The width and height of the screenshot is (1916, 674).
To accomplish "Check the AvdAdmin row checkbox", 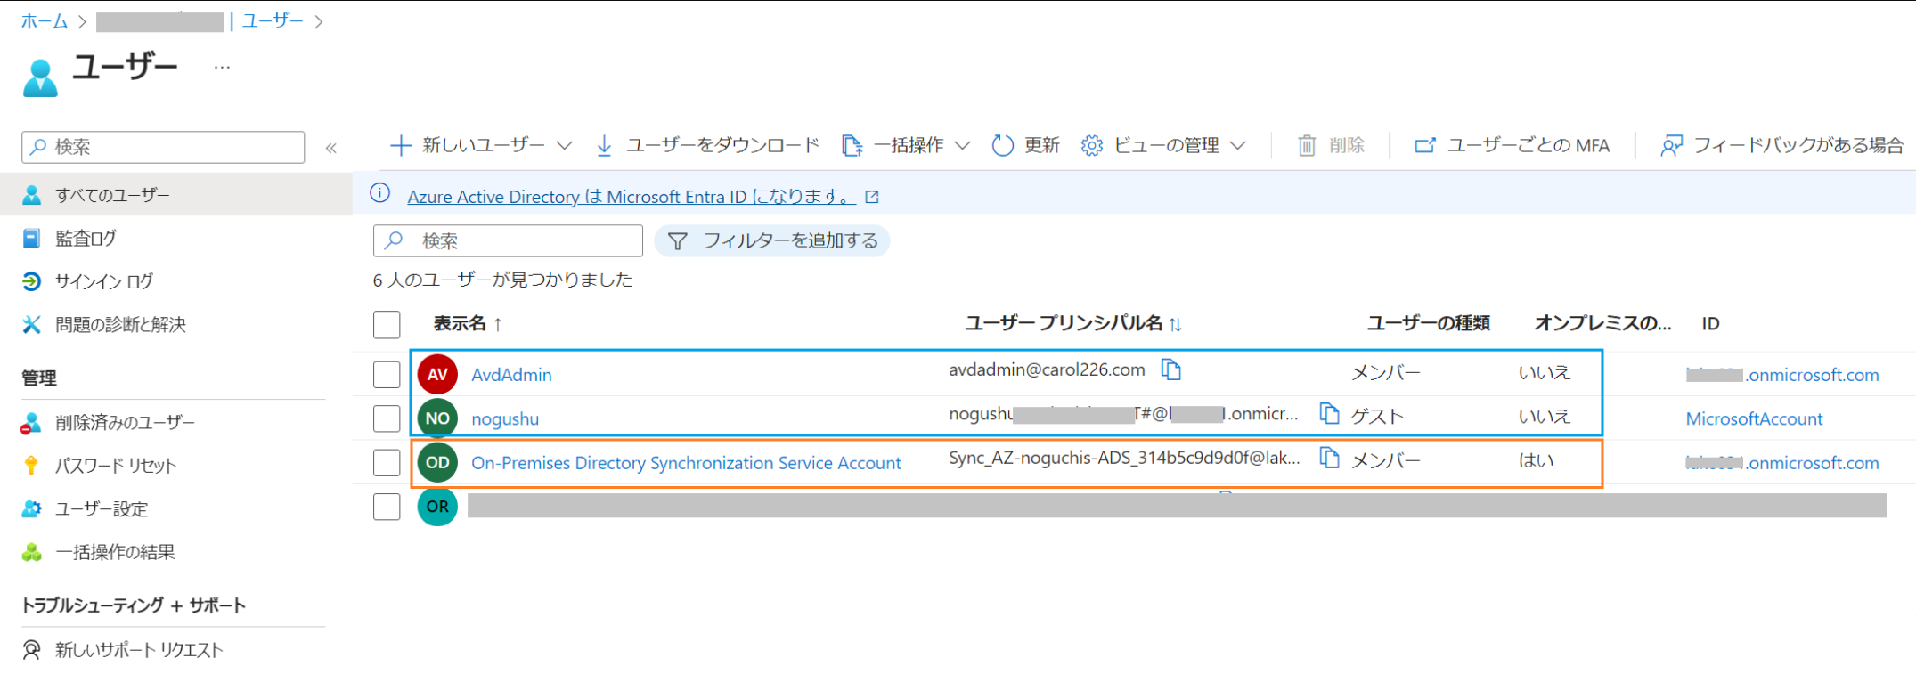I will (x=387, y=375).
